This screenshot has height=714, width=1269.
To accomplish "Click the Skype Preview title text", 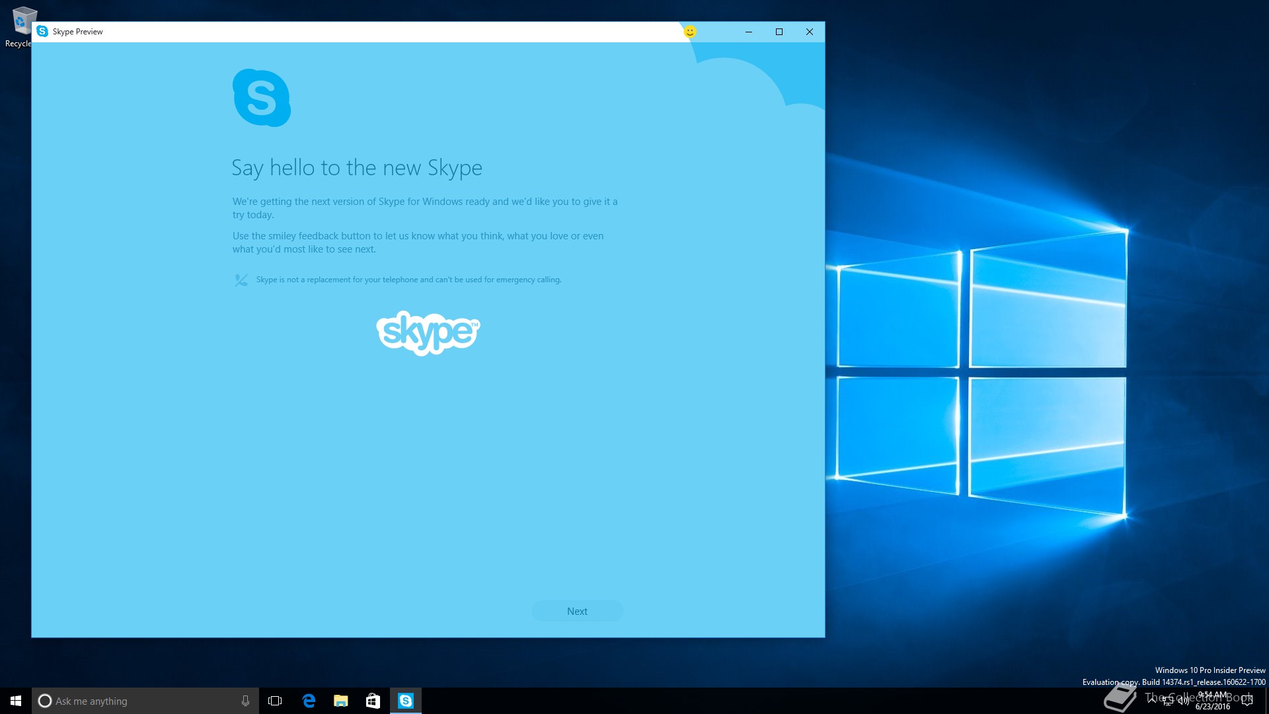I will pos(77,32).
